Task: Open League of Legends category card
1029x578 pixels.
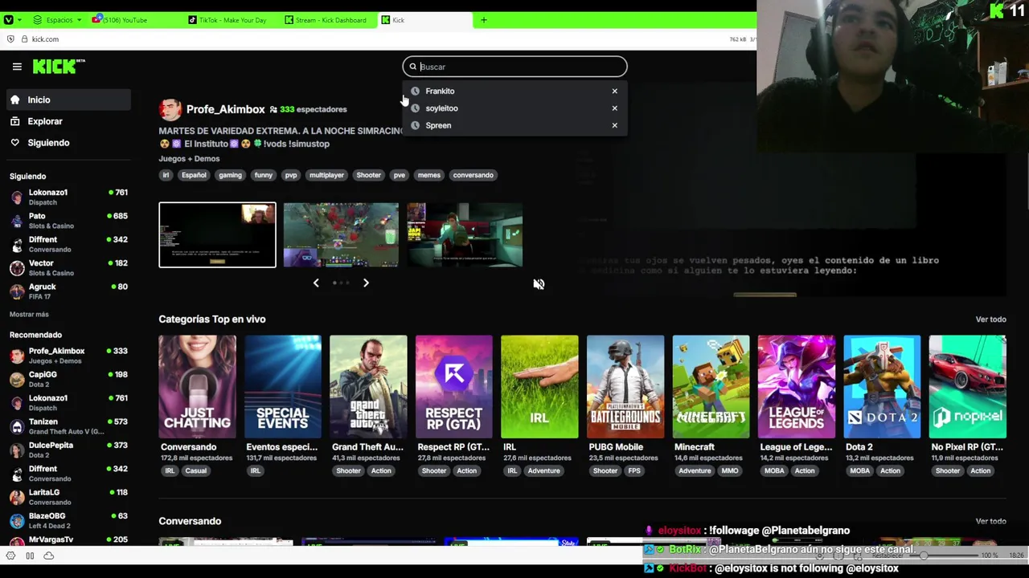Action: pyautogui.click(x=796, y=387)
